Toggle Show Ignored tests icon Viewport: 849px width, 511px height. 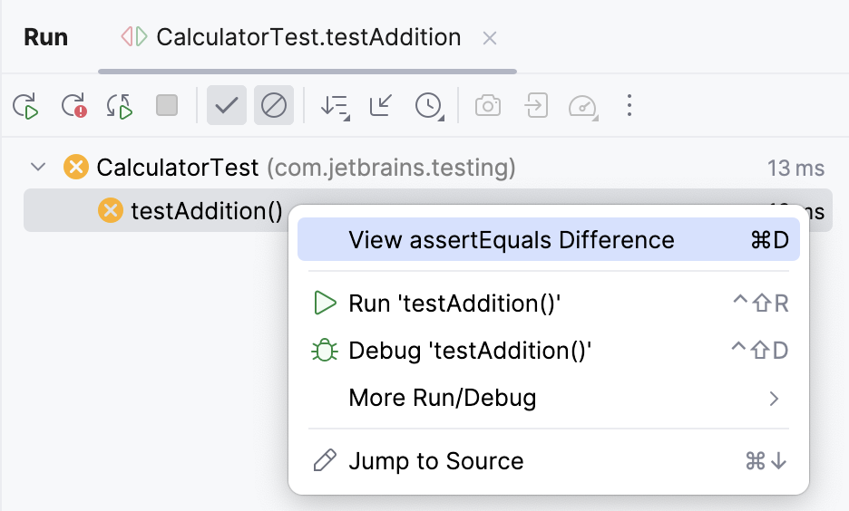pos(274,106)
